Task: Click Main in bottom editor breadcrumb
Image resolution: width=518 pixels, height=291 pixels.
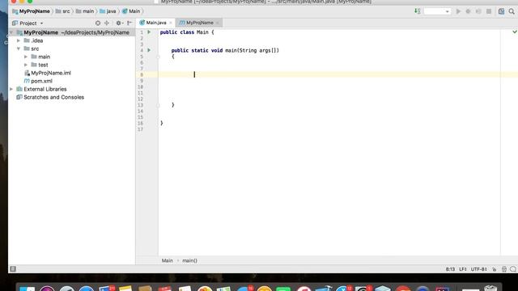Action: [168, 260]
